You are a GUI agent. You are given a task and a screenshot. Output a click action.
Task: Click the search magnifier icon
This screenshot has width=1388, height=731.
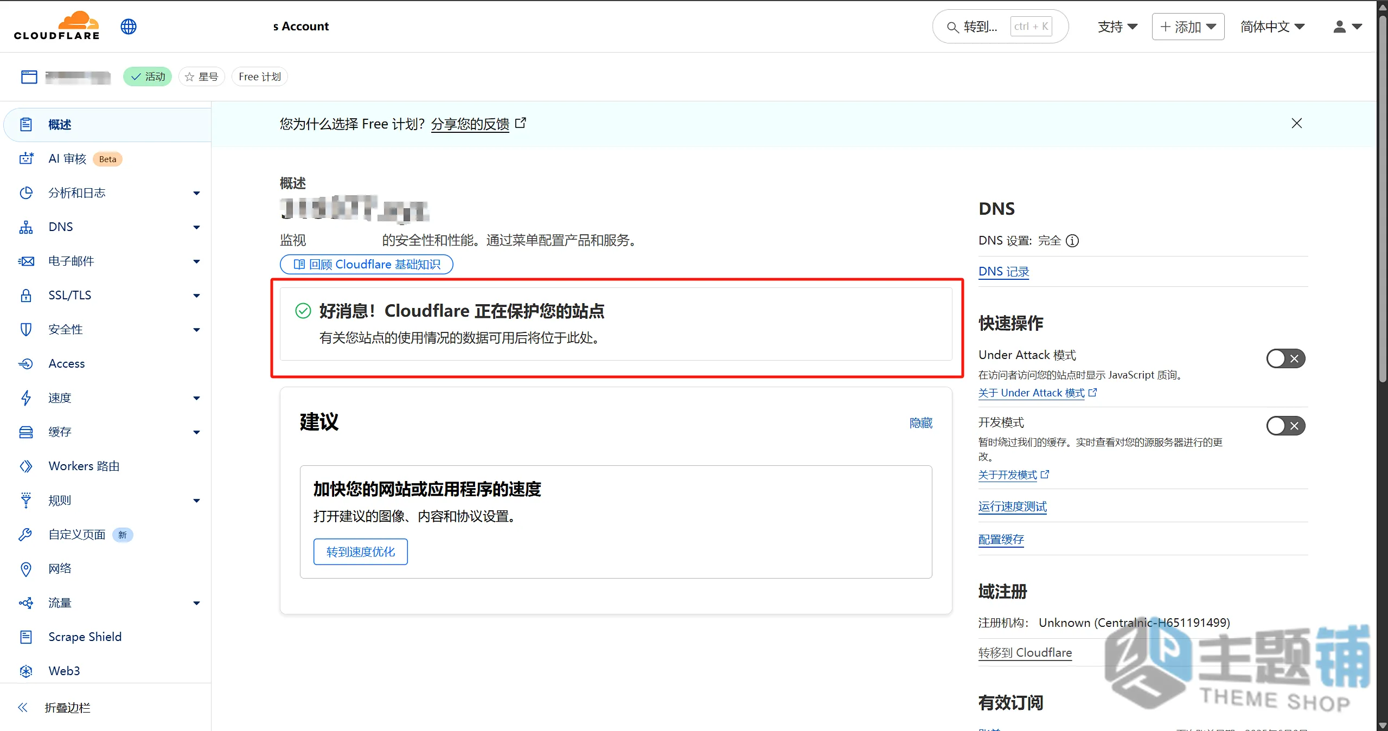(952, 27)
